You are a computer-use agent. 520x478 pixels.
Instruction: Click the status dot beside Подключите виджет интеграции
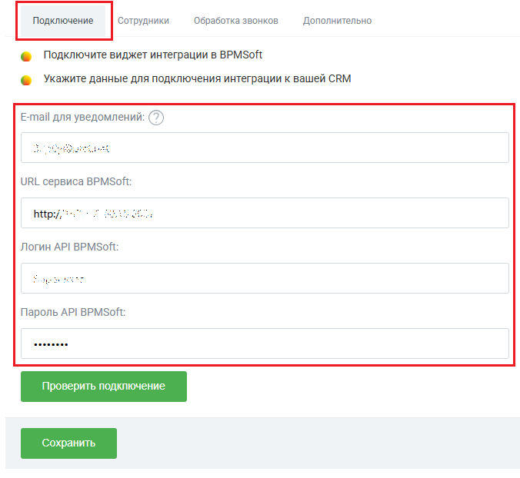26,57
